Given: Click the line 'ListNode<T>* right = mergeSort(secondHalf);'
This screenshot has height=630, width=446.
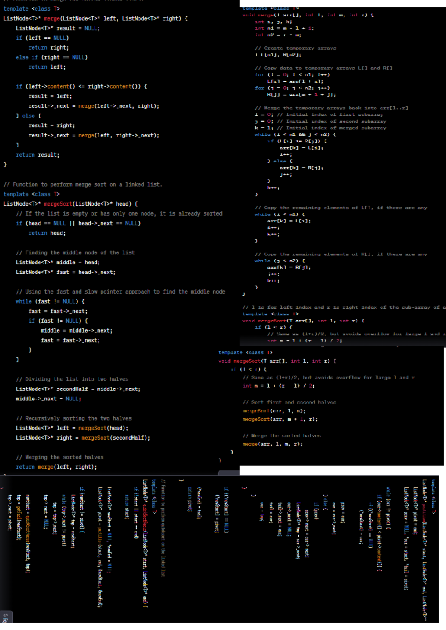Looking at the screenshot, I should click(83, 438).
